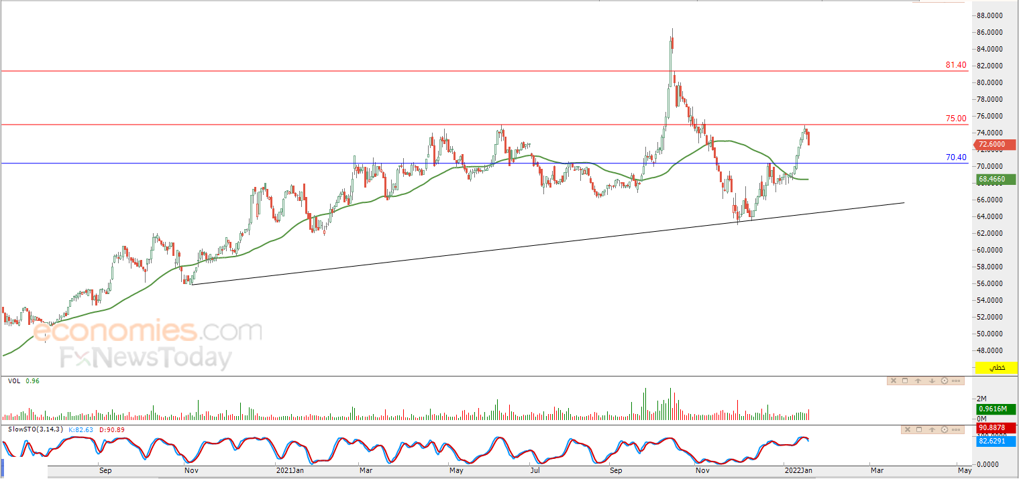
Task: Move the SlowSTO panel up
Action: 932,429
